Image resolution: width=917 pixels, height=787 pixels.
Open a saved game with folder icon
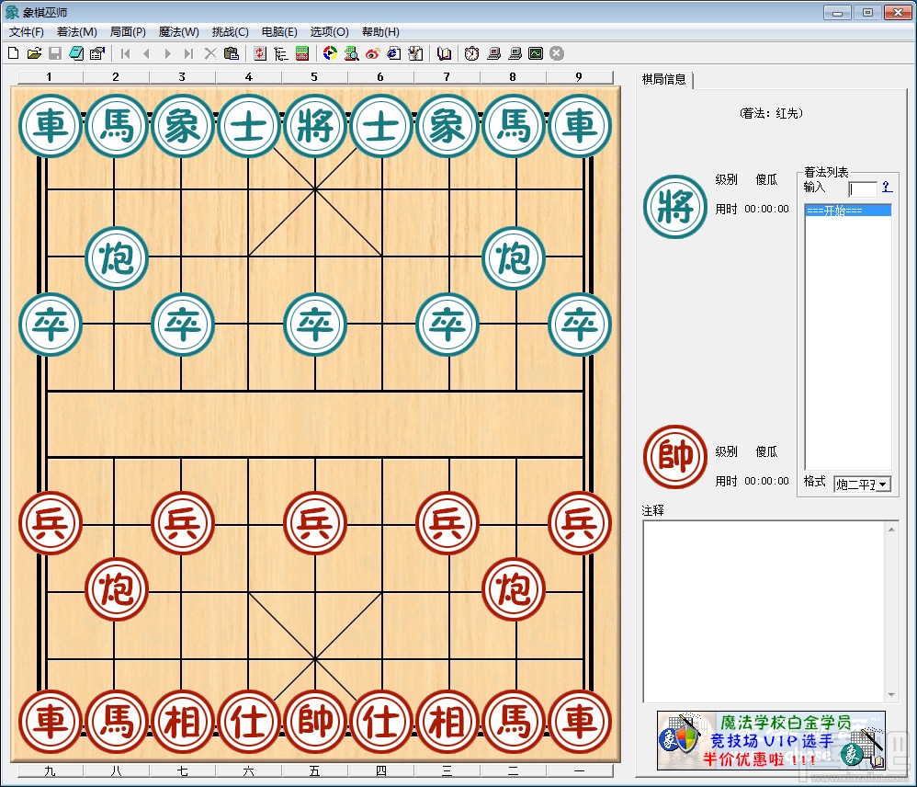click(34, 54)
